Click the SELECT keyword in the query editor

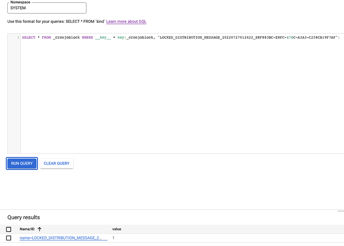(x=29, y=37)
